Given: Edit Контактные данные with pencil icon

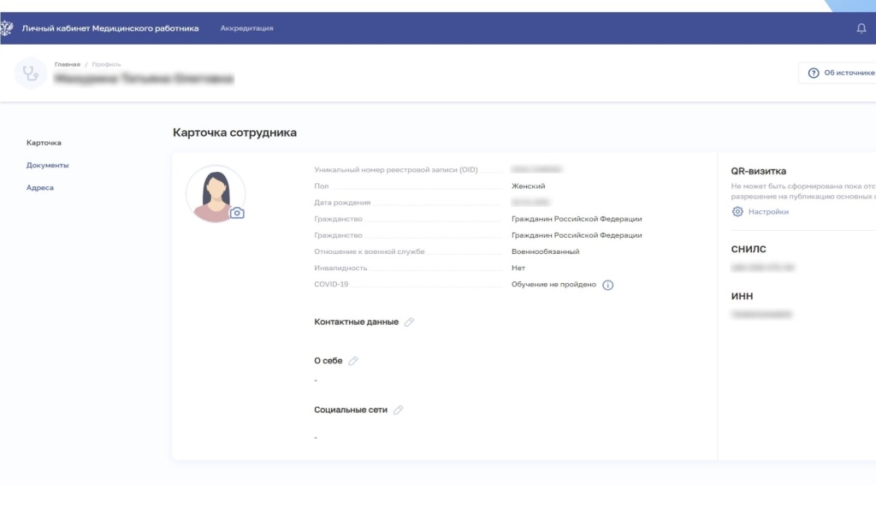Looking at the screenshot, I should pyautogui.click(x=409, y=322).
